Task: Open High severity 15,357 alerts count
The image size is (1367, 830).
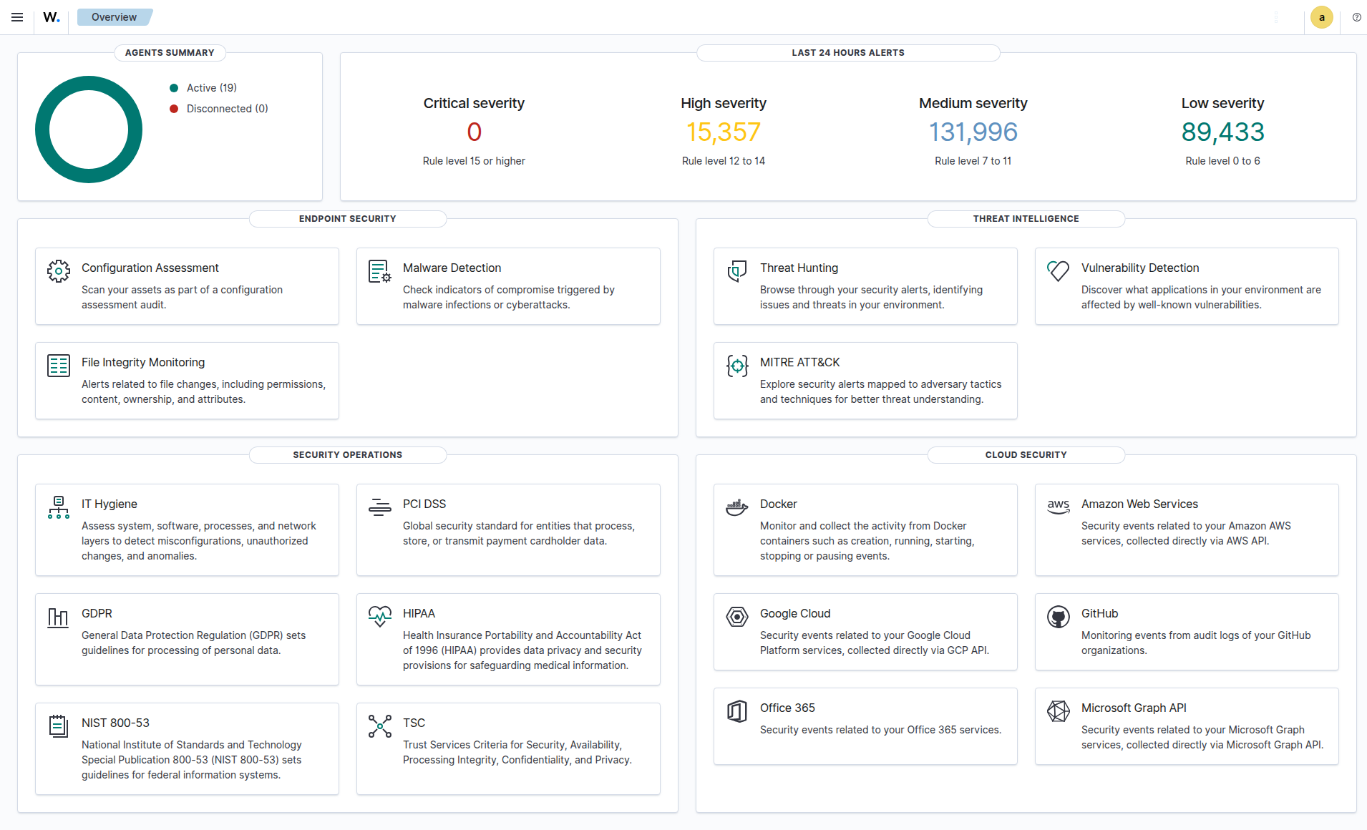Action: pyautogui.click(x=723, y=132)
